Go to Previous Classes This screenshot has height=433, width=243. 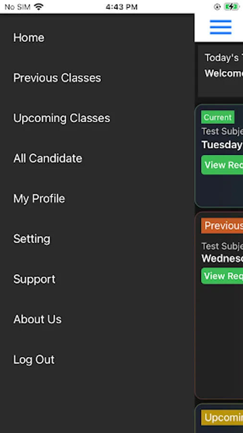57,78
